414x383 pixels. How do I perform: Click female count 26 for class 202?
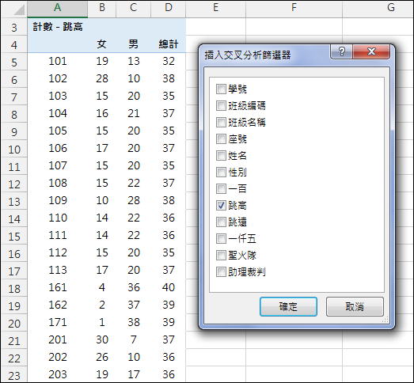click(x=102, y=358)
